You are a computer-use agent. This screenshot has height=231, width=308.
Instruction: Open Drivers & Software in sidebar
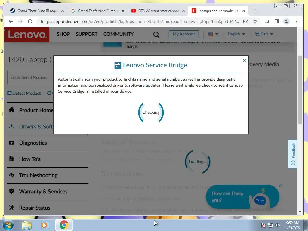tap(36, 127)
